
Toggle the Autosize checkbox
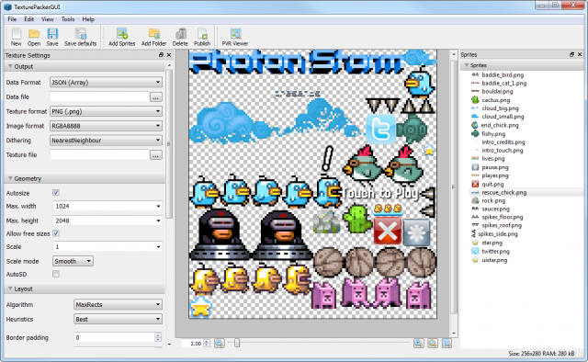[56, 193]
